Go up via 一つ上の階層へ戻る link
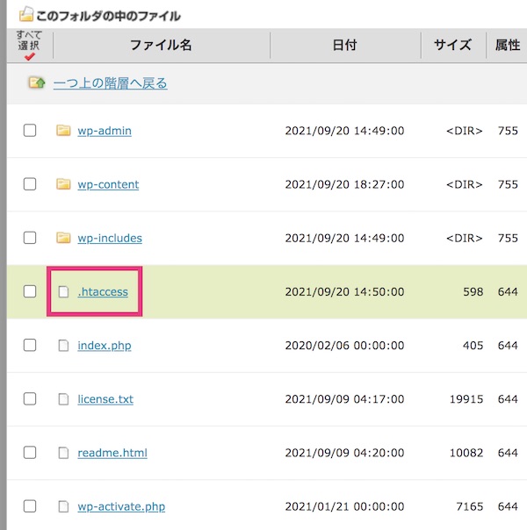527x530 pixels. click(x=111, y=83)
